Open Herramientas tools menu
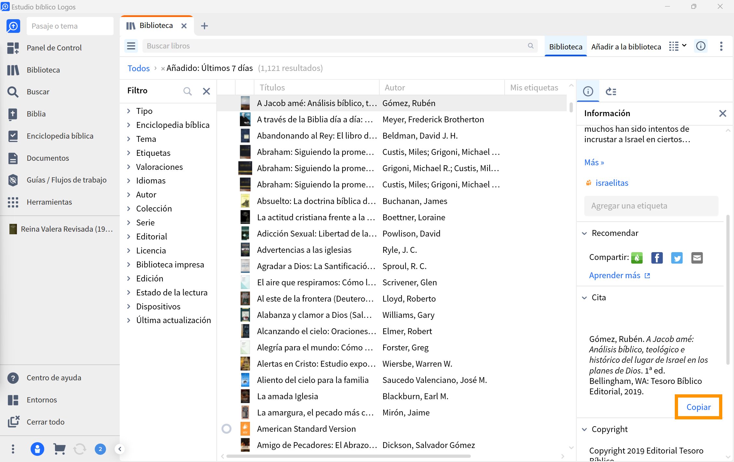The width and height of the screenshot is (734, 462). (x=40, y=202)
